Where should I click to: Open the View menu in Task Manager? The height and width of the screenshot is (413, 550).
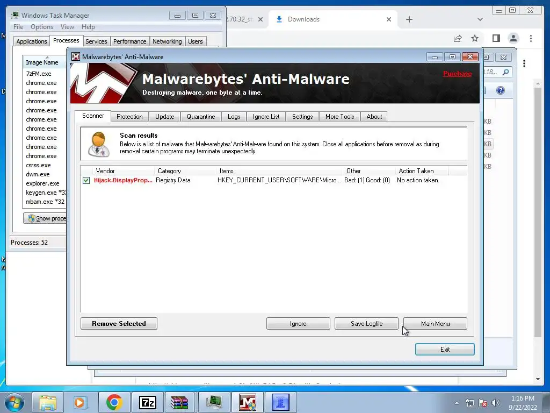click(x=67, y=27)
